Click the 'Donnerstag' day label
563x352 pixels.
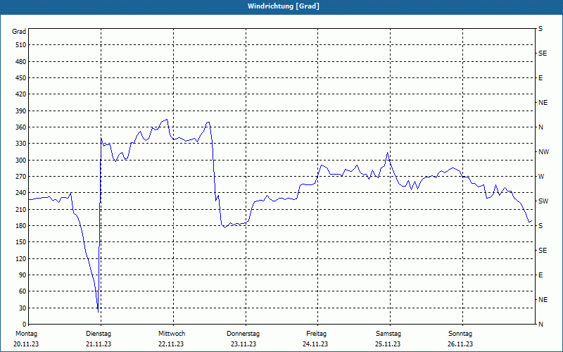point(243,334)
